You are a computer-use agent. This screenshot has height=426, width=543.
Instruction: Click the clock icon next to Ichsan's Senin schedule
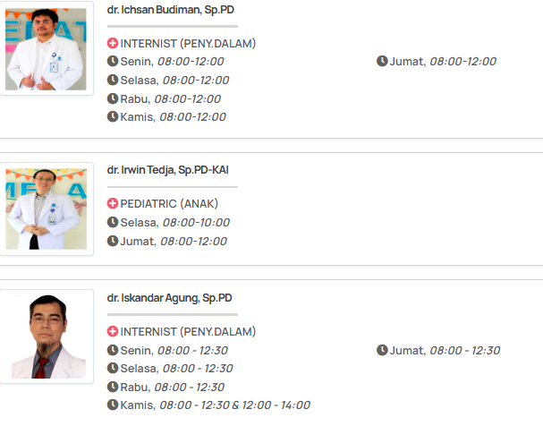click(113, 62)
